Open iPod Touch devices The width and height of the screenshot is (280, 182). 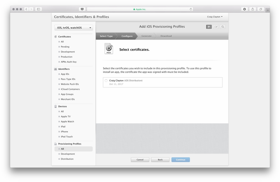coord(67,136)
